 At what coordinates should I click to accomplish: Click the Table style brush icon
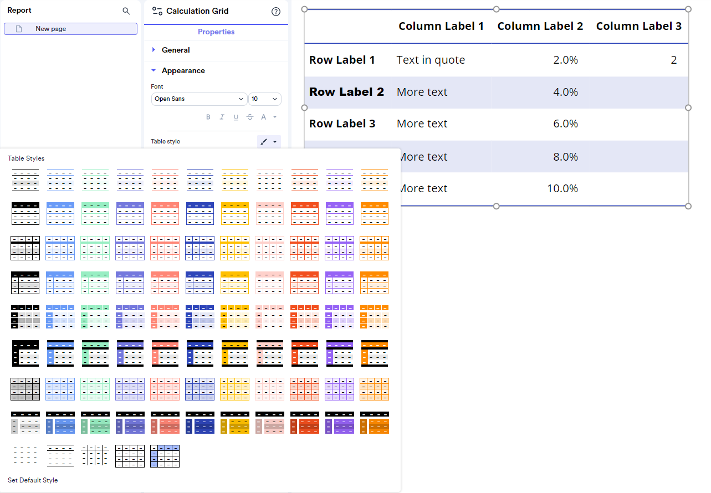pos(265,141)
